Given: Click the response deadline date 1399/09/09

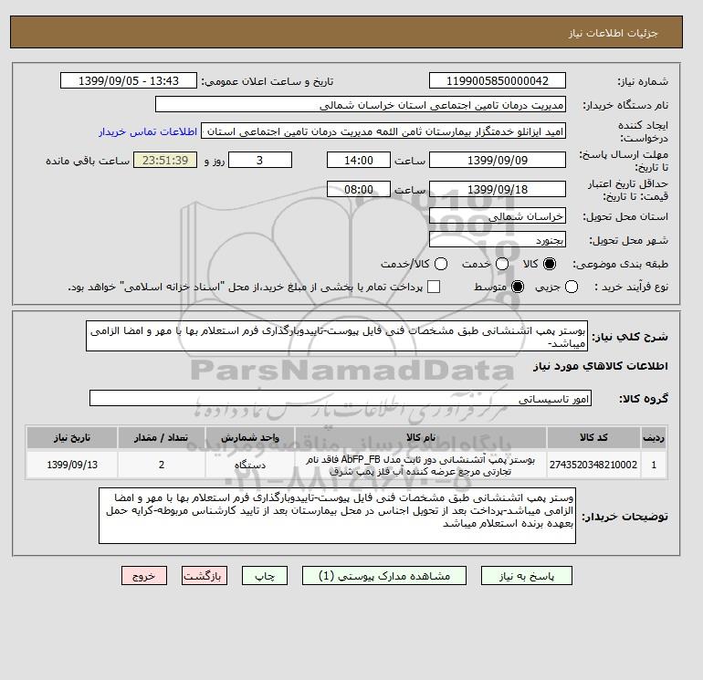Looking at the screenshot, I should tap(498, 160).
